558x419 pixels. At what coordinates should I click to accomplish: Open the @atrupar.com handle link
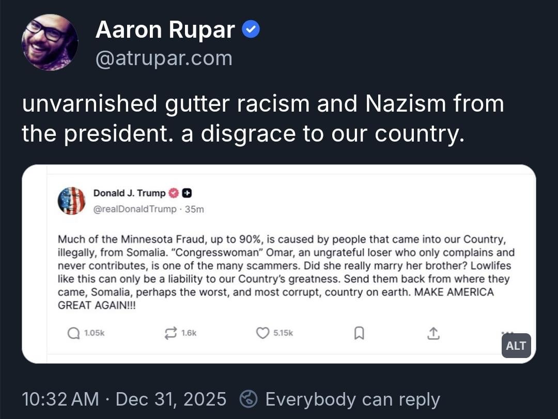tap(164, 58)
